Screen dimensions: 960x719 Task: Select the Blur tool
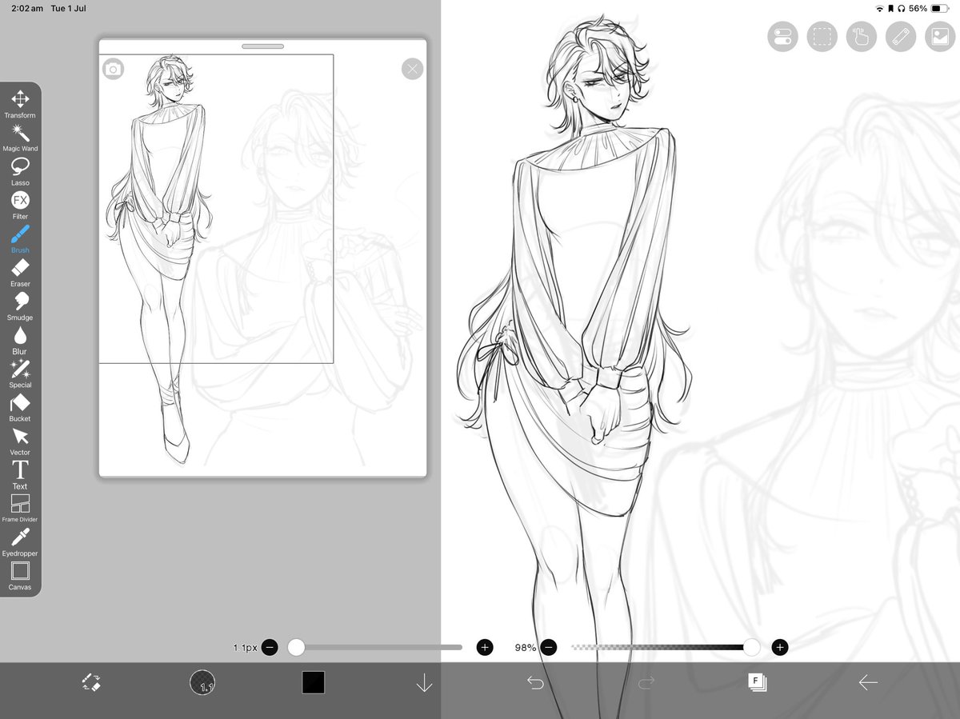coord(20,339)
